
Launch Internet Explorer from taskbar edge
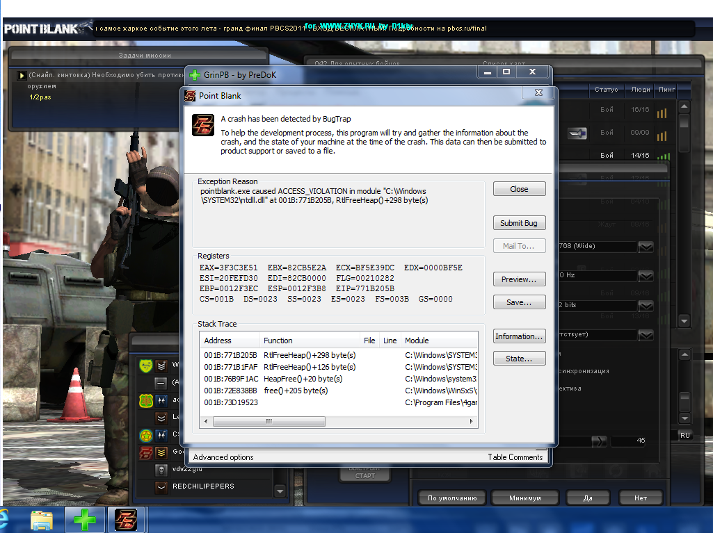[3, 520]
